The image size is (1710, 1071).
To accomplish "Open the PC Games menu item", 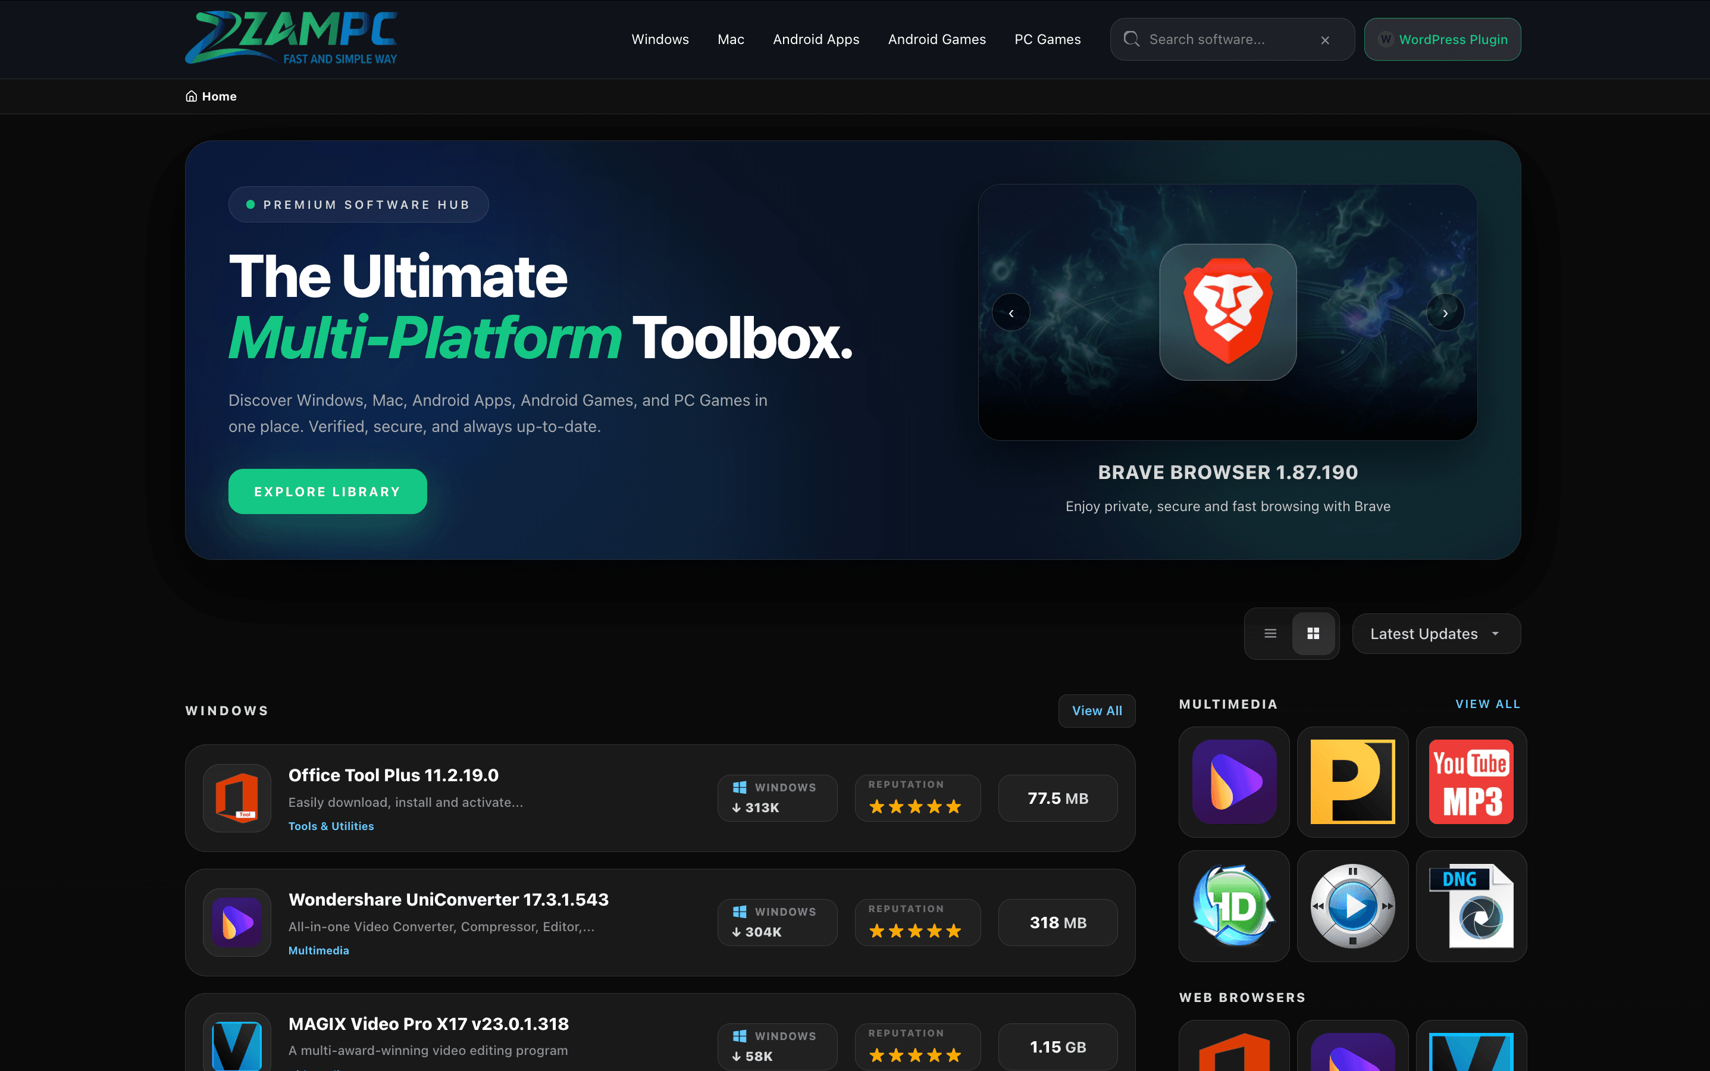I will point(1047,40).
